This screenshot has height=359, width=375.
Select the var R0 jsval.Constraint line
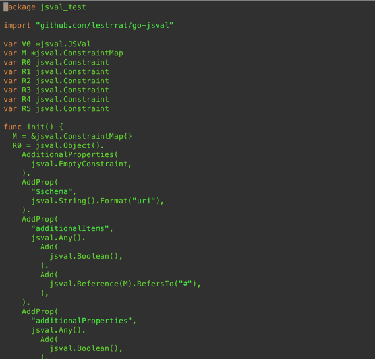tap(56, 62)
